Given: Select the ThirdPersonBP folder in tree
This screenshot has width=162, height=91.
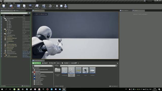Looking at the screenshot, I should pos(39,84).
